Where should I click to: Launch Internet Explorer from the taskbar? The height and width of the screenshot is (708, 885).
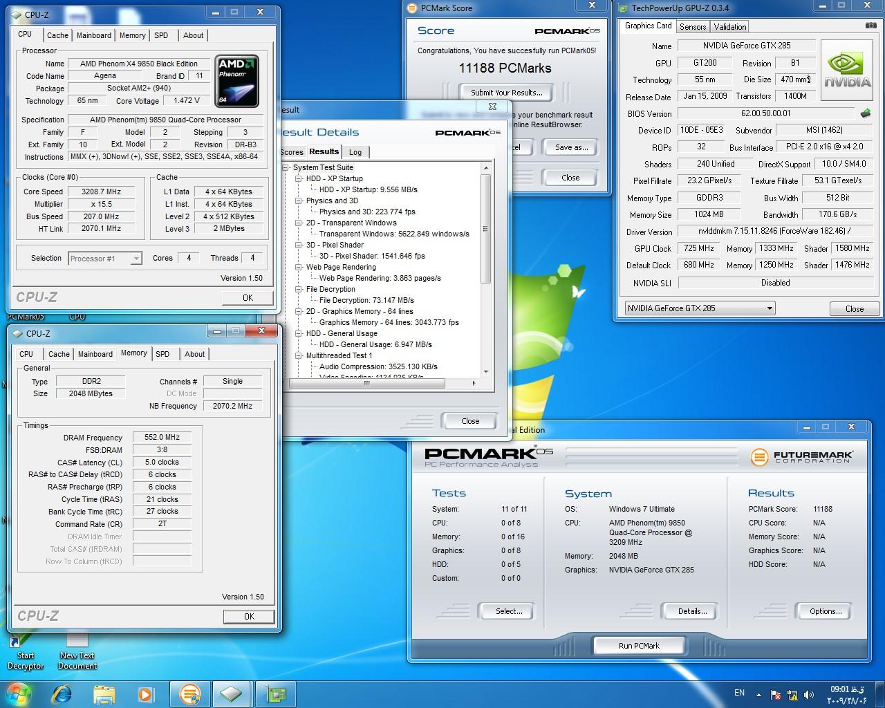[62, 693]
